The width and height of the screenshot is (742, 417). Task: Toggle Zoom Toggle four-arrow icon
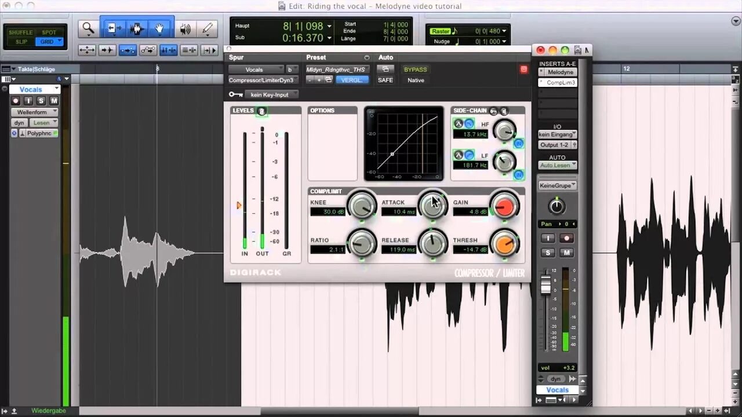[x=87, y=50]
